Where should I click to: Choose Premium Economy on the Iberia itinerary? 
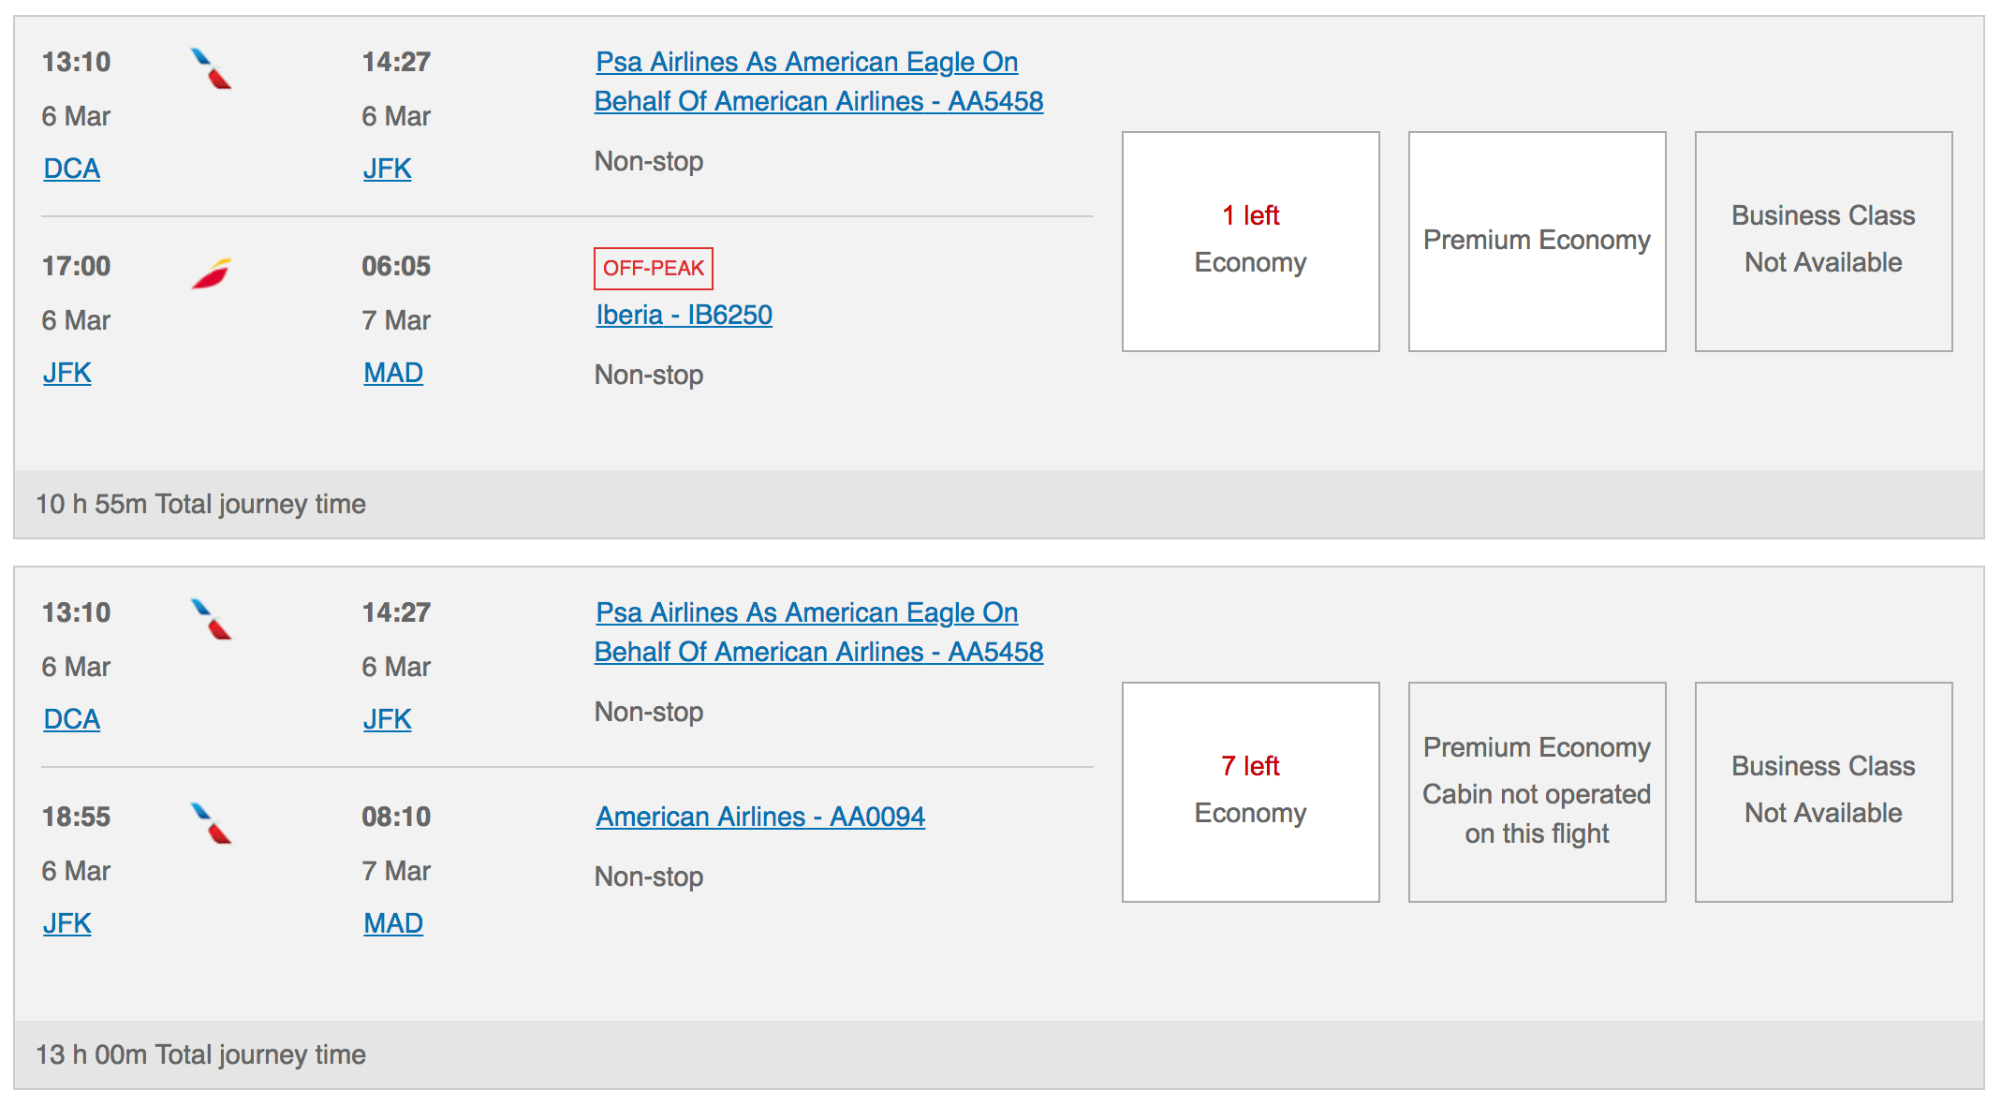(1537, 241)
